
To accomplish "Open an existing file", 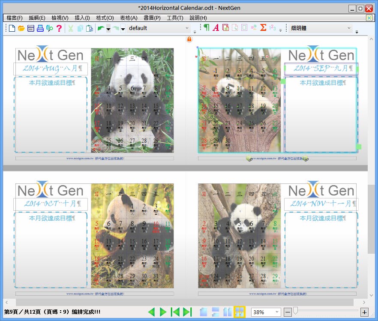I will [x=22, y=27].
